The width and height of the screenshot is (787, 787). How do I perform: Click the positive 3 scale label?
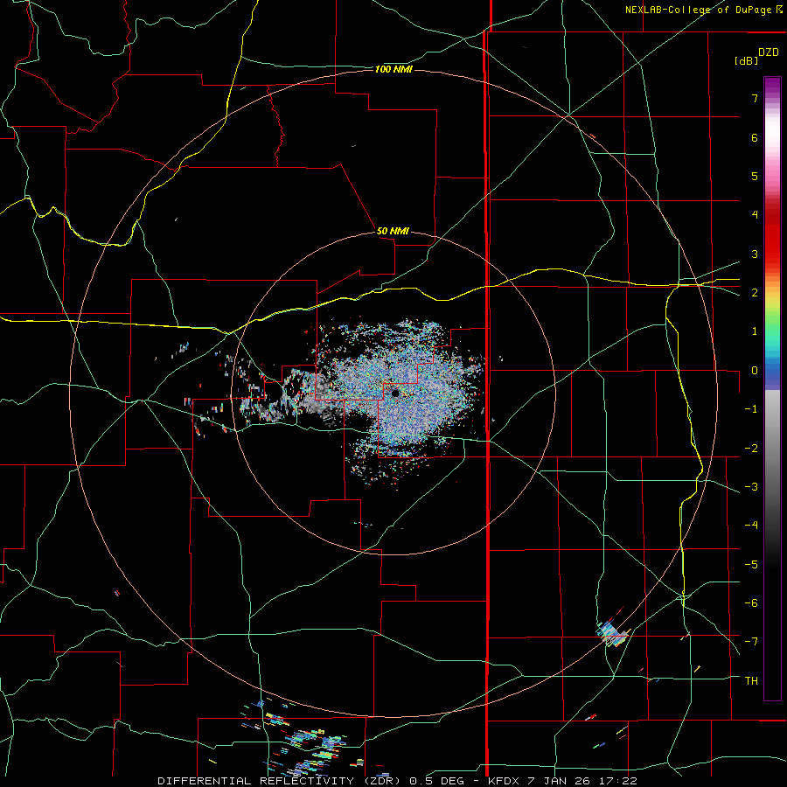[x=755, y=254]
